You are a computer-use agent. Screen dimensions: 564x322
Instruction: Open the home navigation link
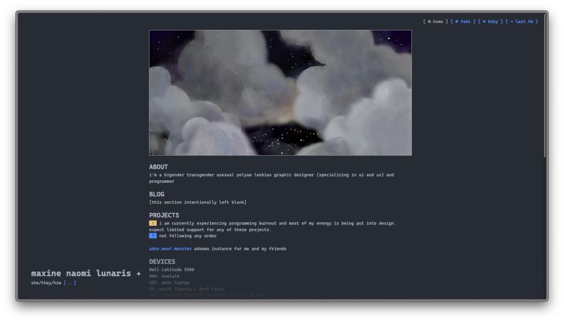(435, 21)
